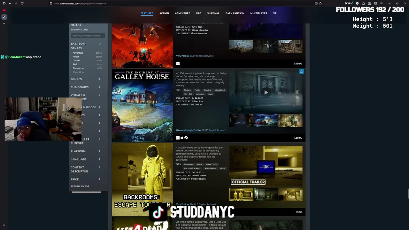Open the RPG category tab

click(x=199, y=13)
